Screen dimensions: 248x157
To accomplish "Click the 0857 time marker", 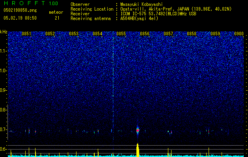I will (168, 34).
